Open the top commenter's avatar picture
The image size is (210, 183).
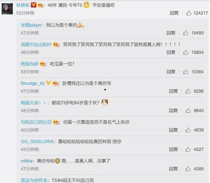[7, 9]
